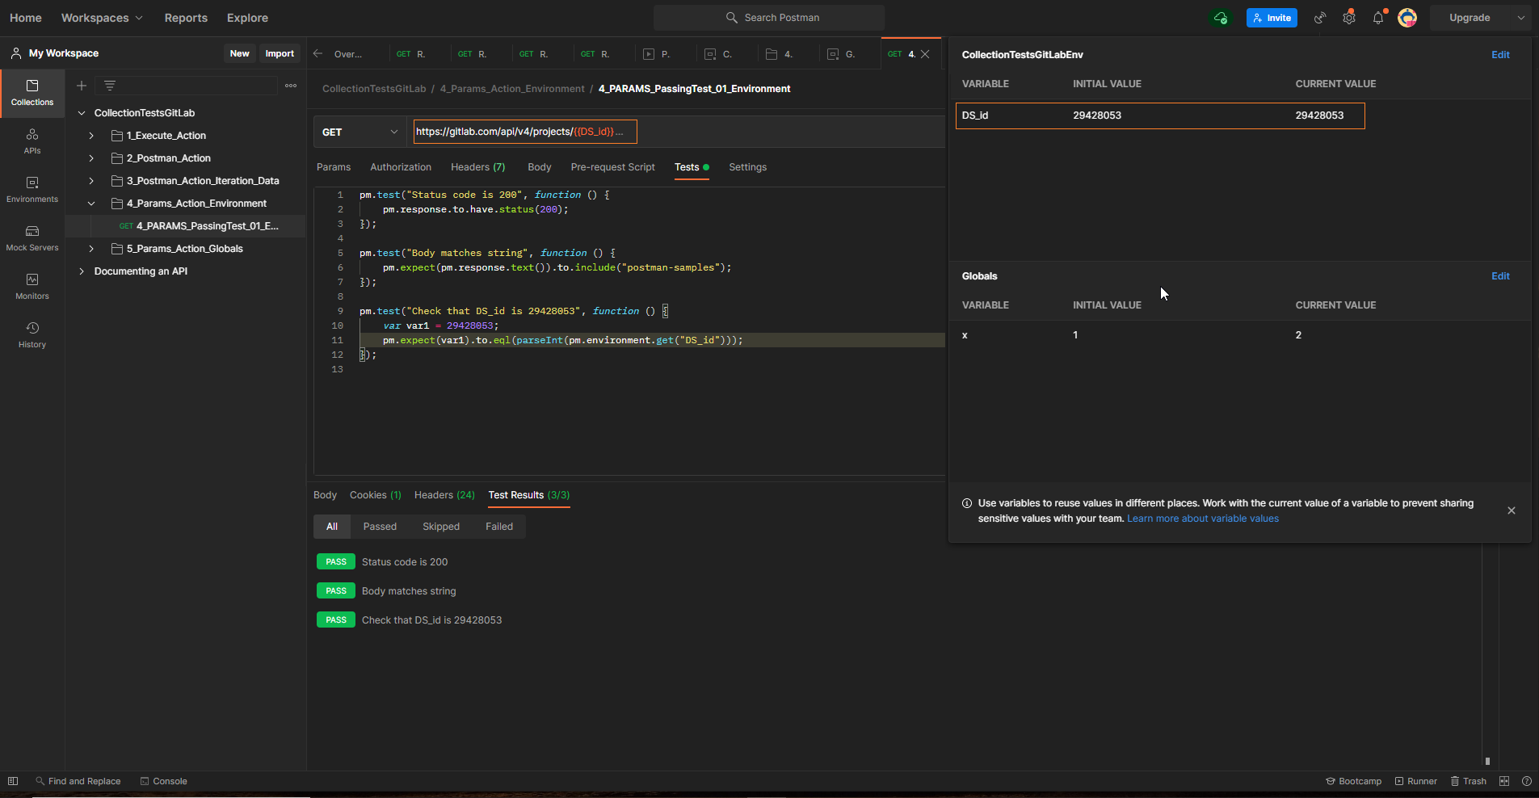Open the notifications bell
1539x798 pixels.
tap(1378, 17)
